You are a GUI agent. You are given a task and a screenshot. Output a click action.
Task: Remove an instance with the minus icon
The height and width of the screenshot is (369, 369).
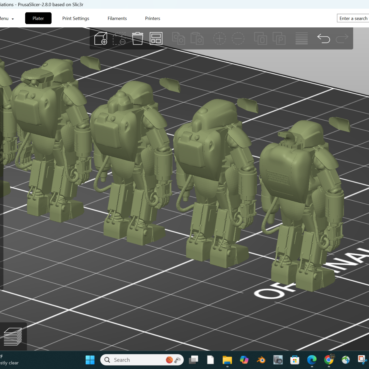tap(238, 39)
